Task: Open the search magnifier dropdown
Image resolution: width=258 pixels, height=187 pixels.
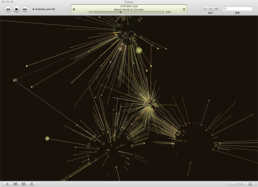Action: [225, 8]
